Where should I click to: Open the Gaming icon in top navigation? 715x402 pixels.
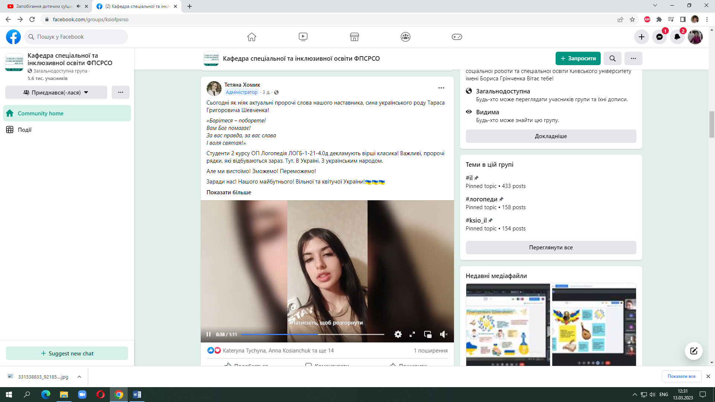(457, 37)
